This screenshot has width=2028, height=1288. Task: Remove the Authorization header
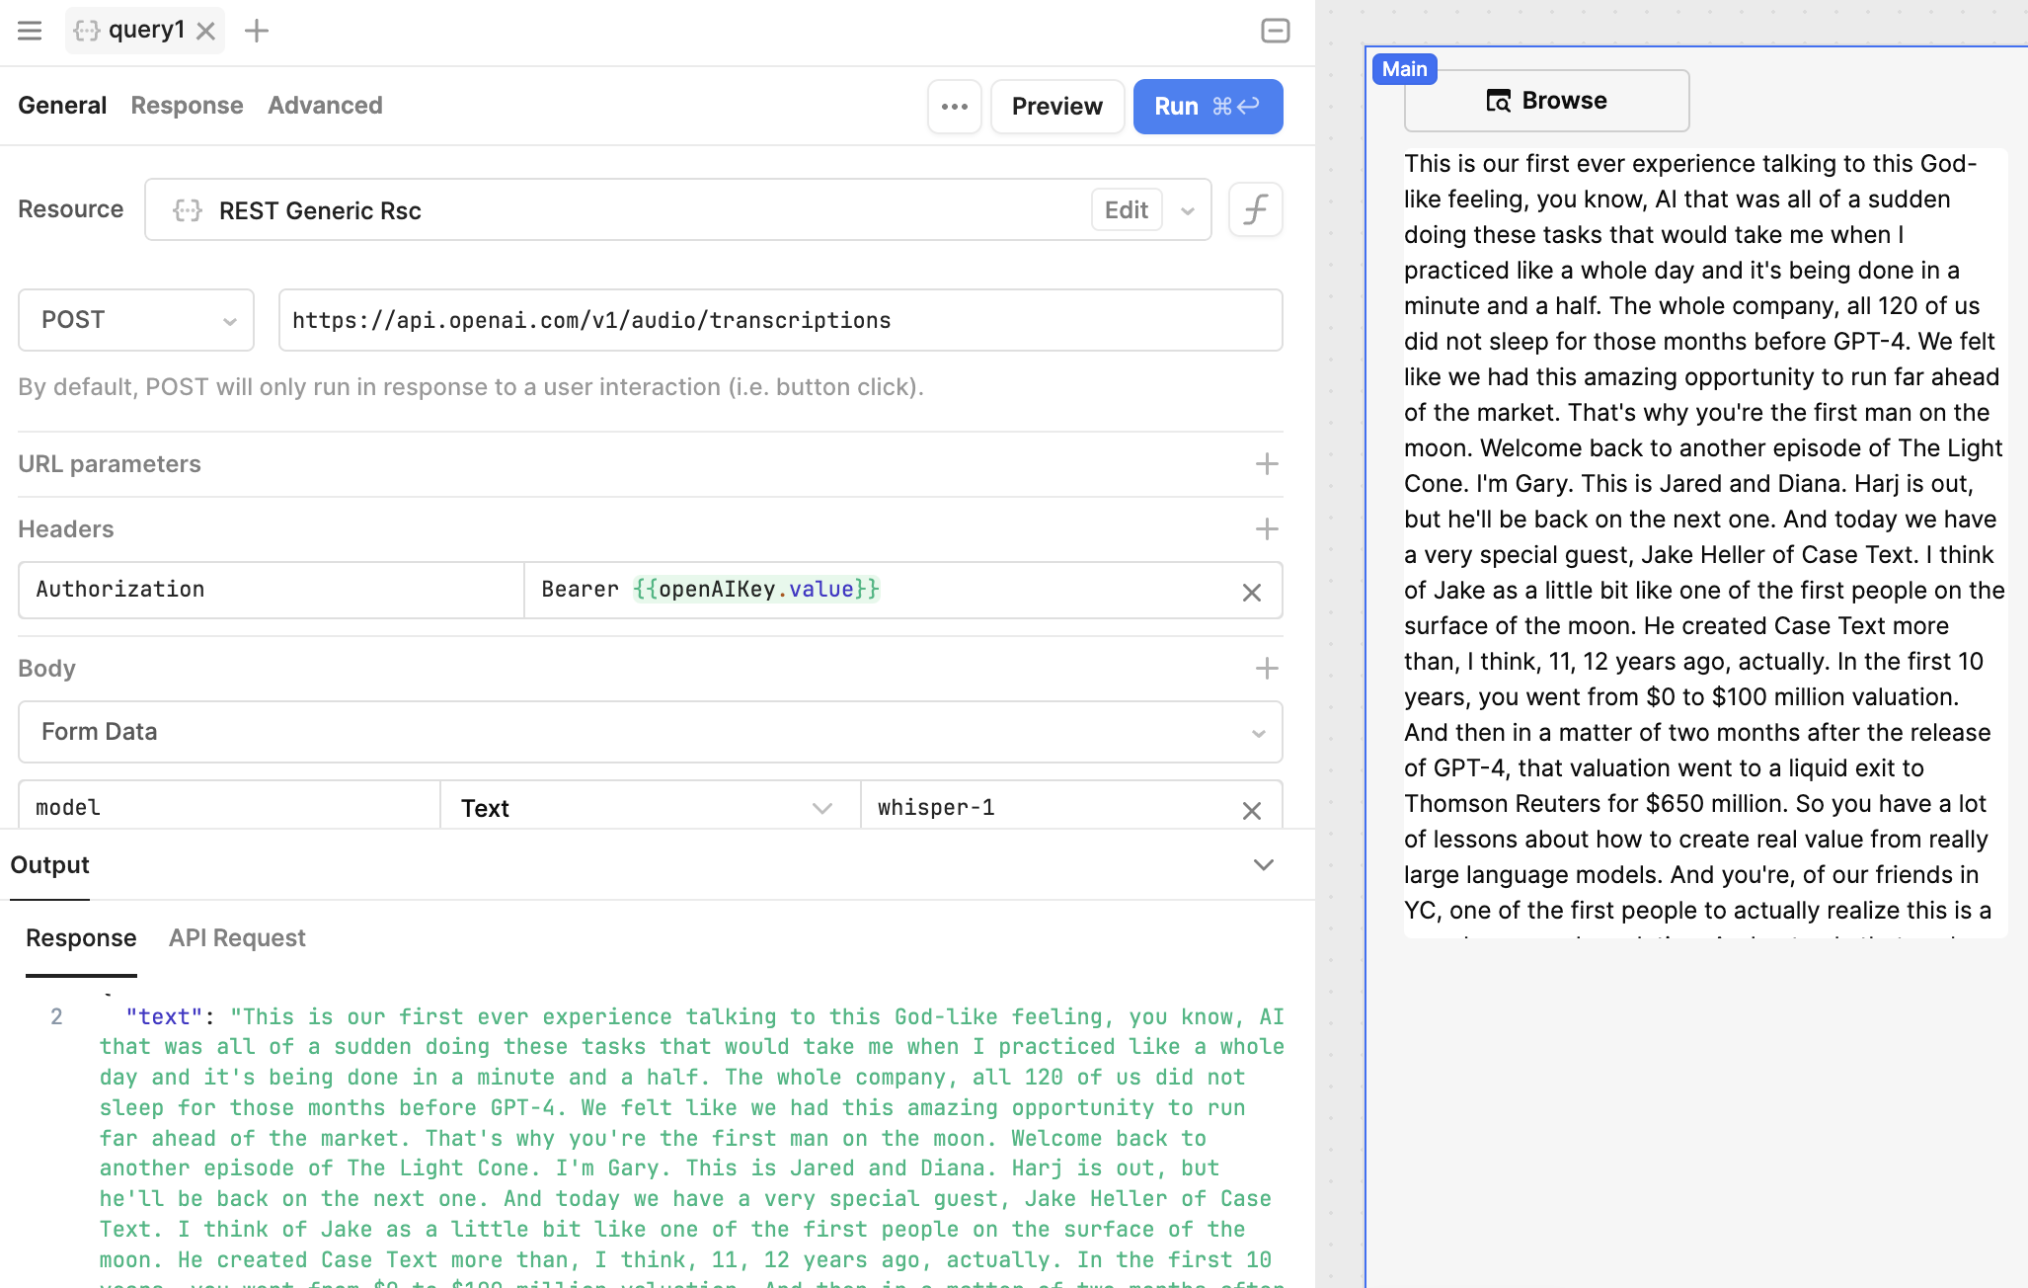(x=1251, y=592)
